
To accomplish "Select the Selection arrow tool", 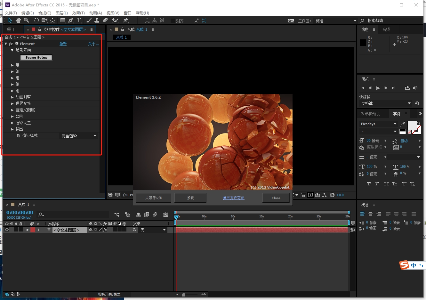I will [x=10, y=20].
